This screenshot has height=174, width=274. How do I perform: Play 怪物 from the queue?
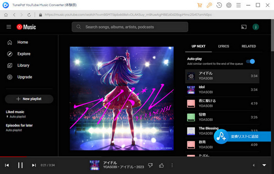(x=222, y=117)
